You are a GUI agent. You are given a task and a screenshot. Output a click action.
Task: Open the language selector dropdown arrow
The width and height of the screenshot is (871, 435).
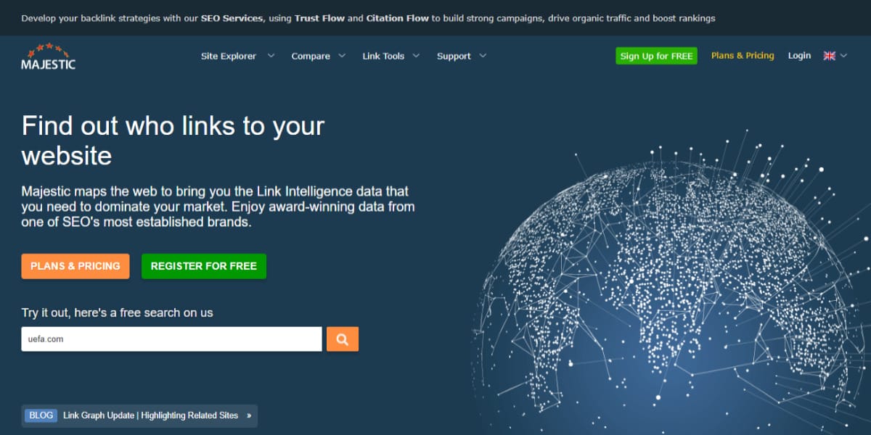click(x=843, y=56)
